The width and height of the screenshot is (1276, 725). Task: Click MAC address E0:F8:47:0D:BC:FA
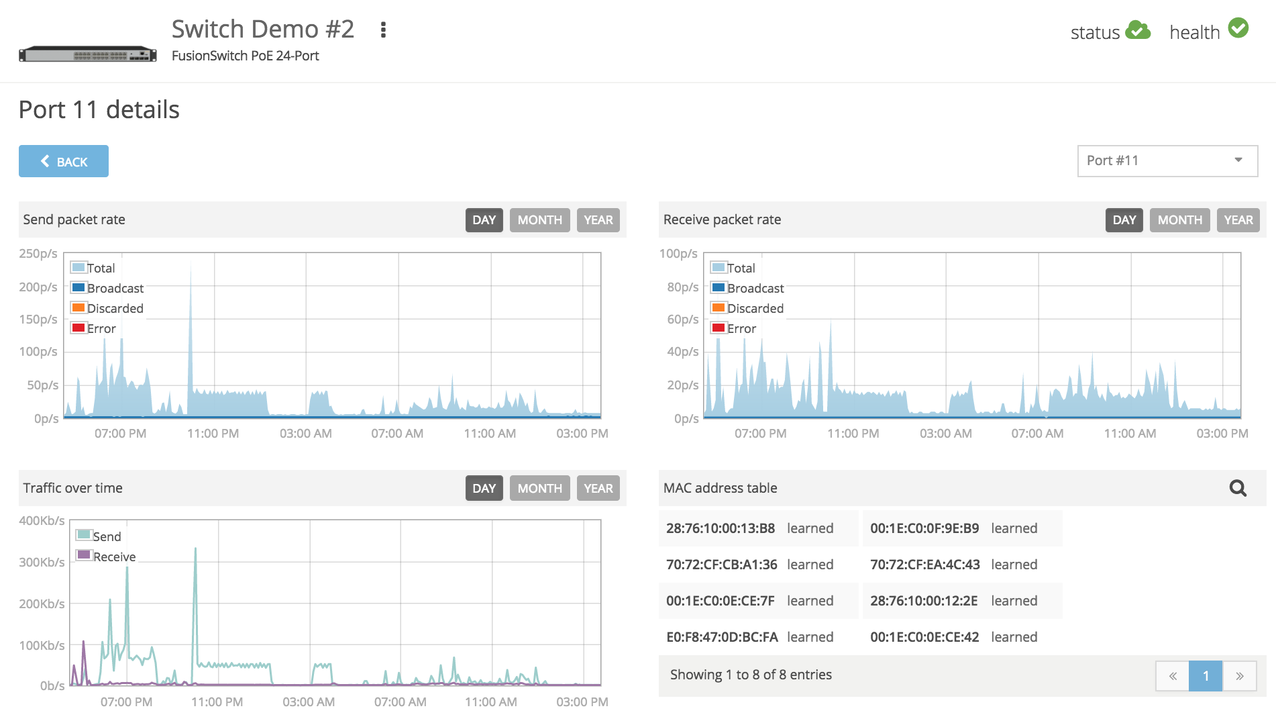[x=722, y=637]
